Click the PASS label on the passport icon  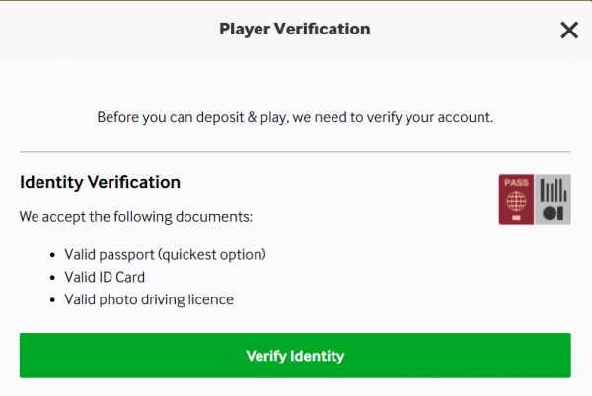tap(516, 183)
